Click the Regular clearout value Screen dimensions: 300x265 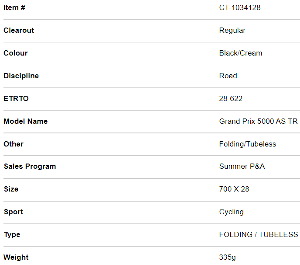point(232,30)
